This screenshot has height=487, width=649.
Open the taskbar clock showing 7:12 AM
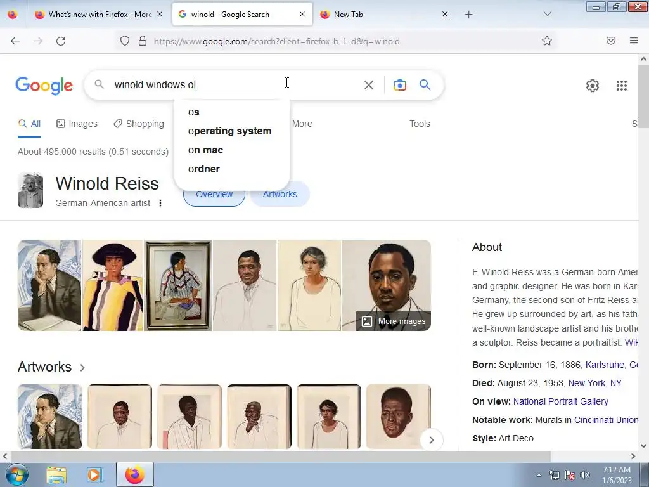[617, 475]
